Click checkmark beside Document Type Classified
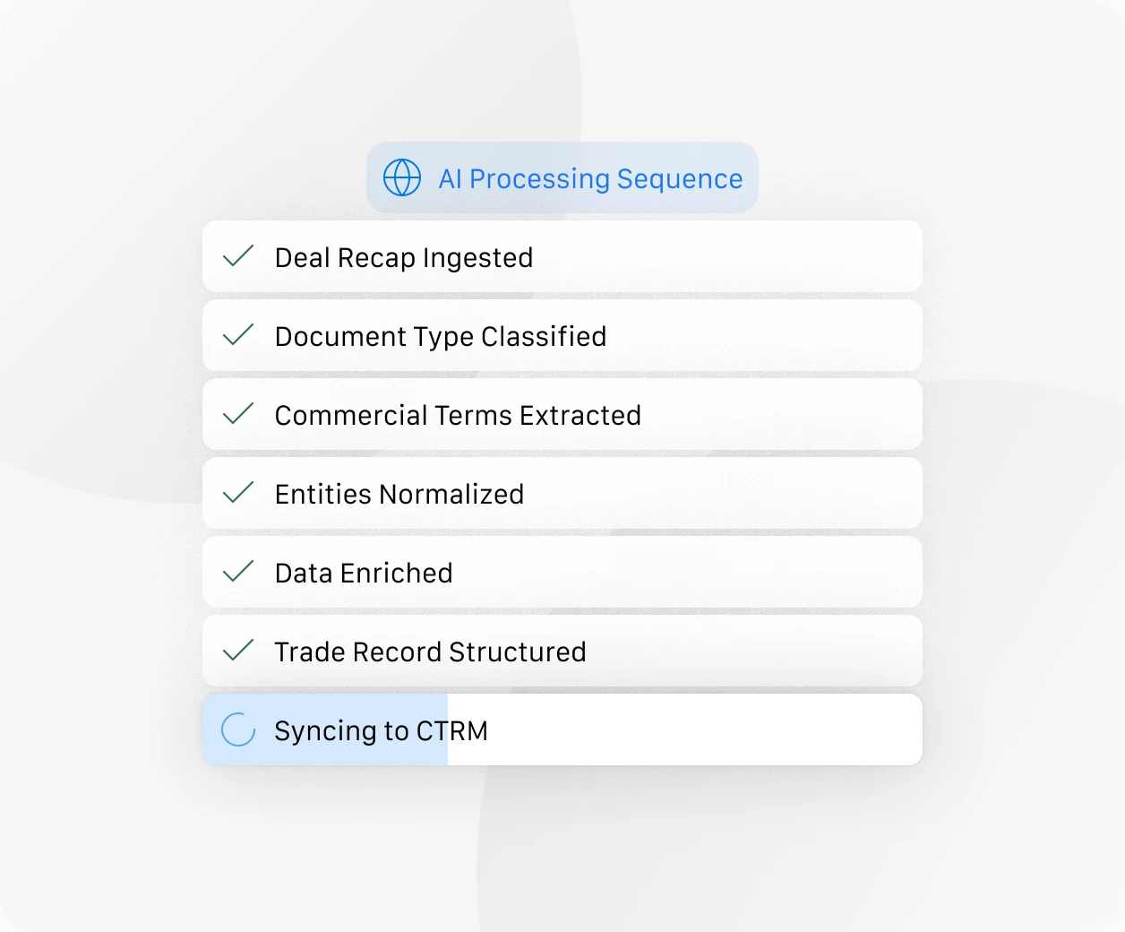Viewport: 1125px width, 932px height. 238,335
